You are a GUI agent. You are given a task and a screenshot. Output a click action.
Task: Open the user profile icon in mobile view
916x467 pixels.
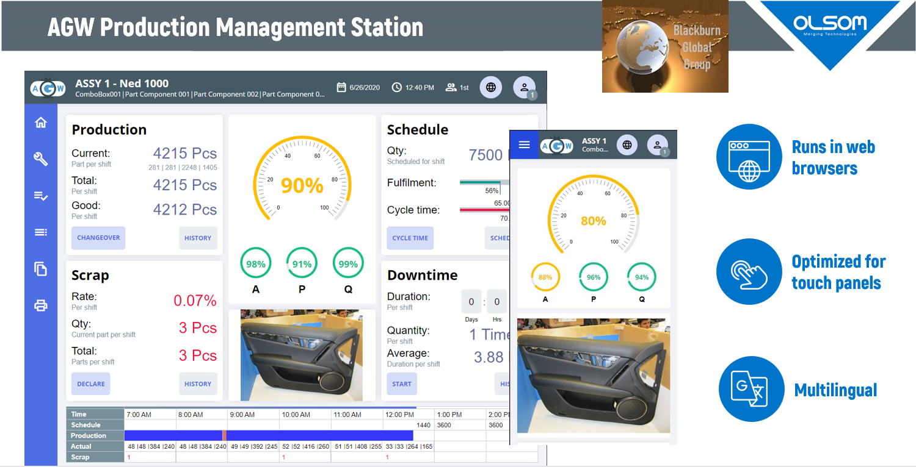click(x=658, y=145)
